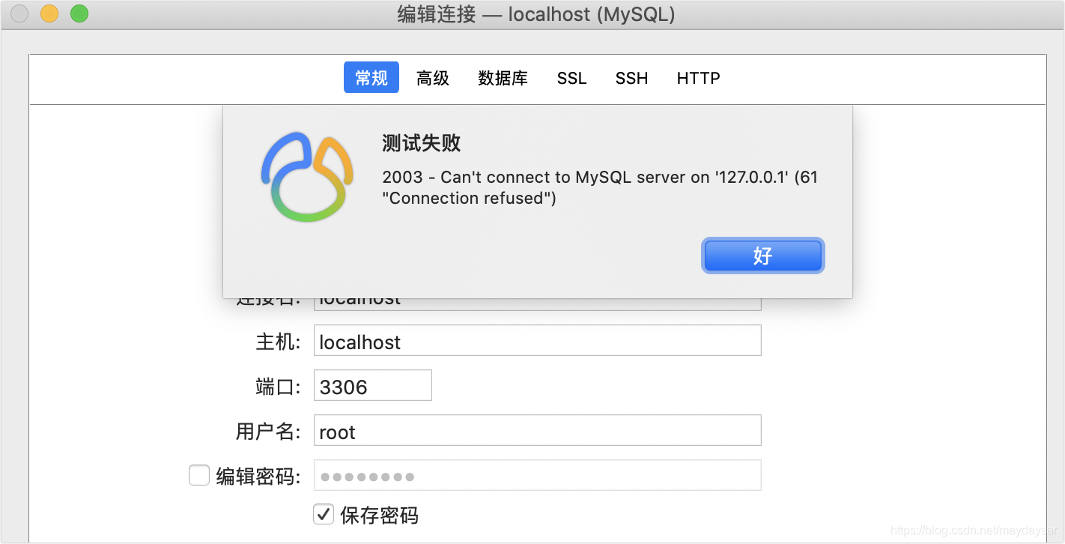Select the SSL tab

(x=571, y=77)
